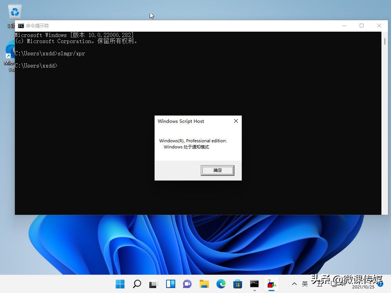Click the Microsoft Corporation copyright line

(76, 41)
